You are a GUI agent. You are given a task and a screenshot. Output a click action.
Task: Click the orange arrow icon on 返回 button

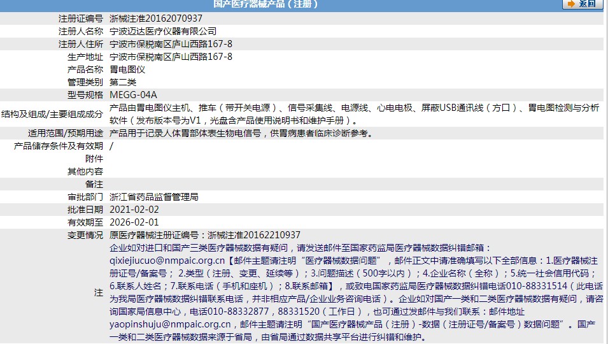tap(572, 3)
